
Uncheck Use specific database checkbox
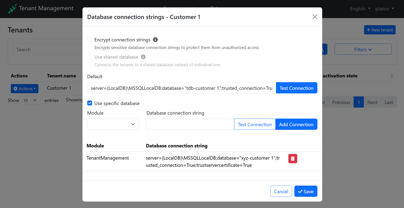pyautogui.click(x=90, y=103)
